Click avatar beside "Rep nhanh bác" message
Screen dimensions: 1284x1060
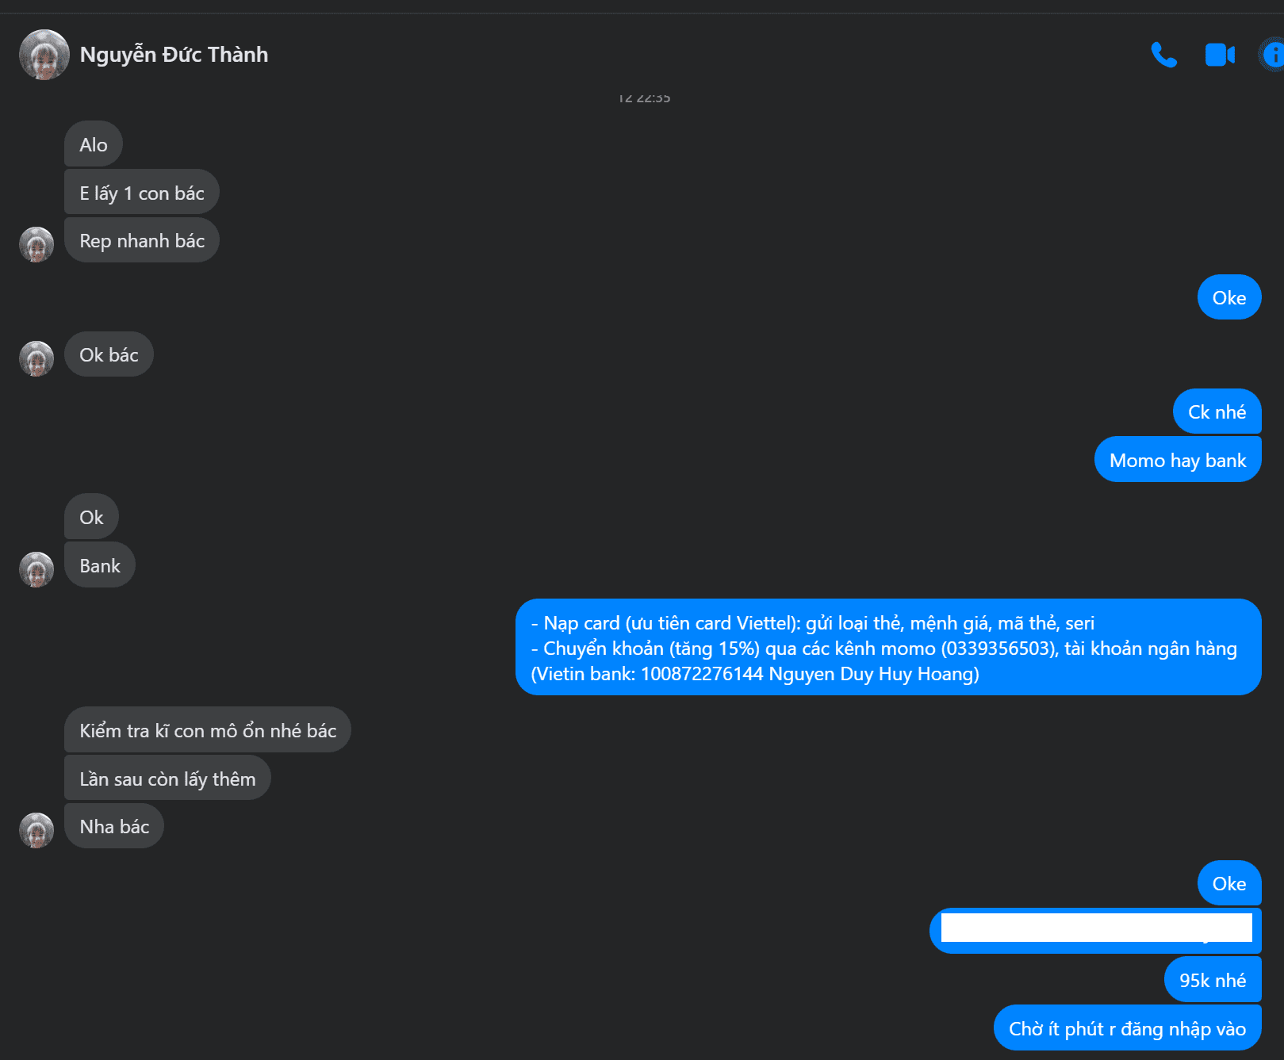(x=36, y=244)
